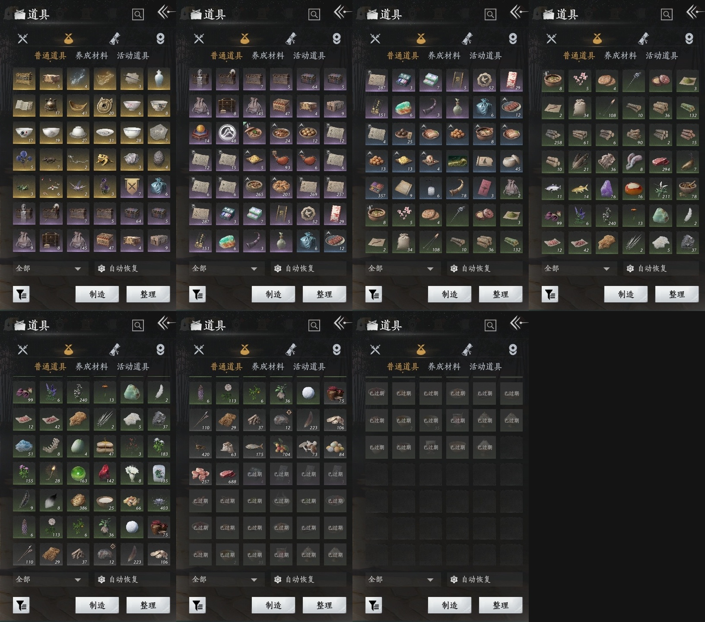Select the mushroom item with count 73
The width and height of the screenshot is (705, 622).
point(308,447)
